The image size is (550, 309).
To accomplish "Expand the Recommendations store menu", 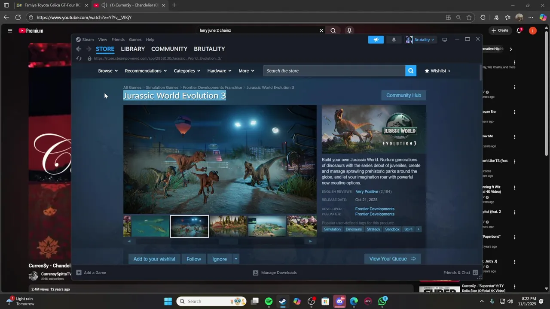I will coord(146,71).
